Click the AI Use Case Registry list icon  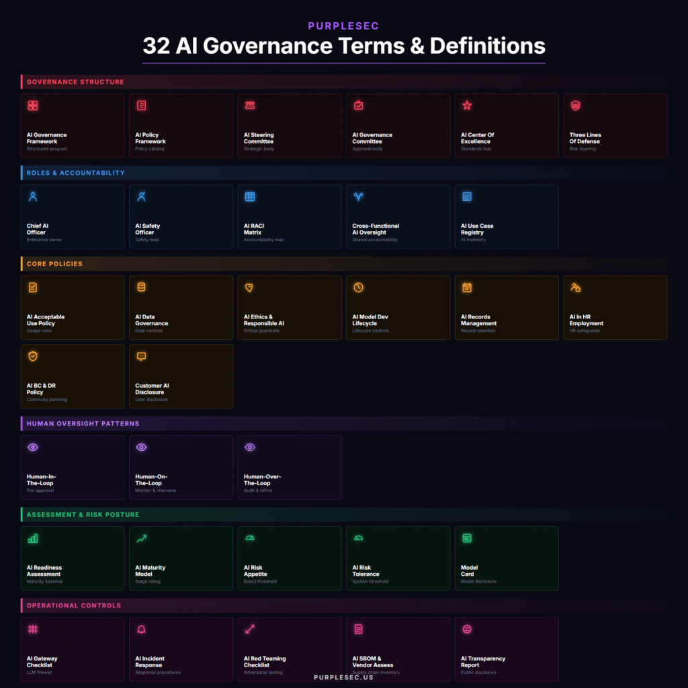[467, 197]
